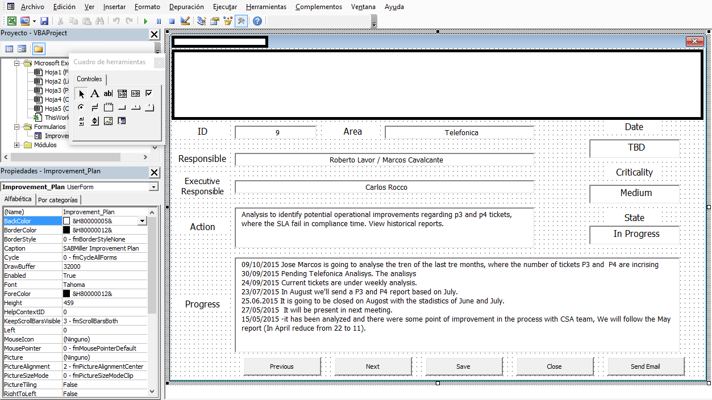Screen dimensions: 712x400
Task: Click the form's Save command button
Action: tap(464, 366)
